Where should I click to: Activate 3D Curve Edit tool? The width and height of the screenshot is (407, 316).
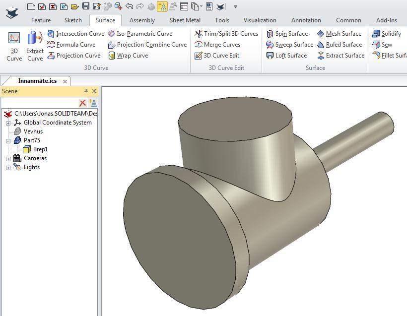coord(217,56)
